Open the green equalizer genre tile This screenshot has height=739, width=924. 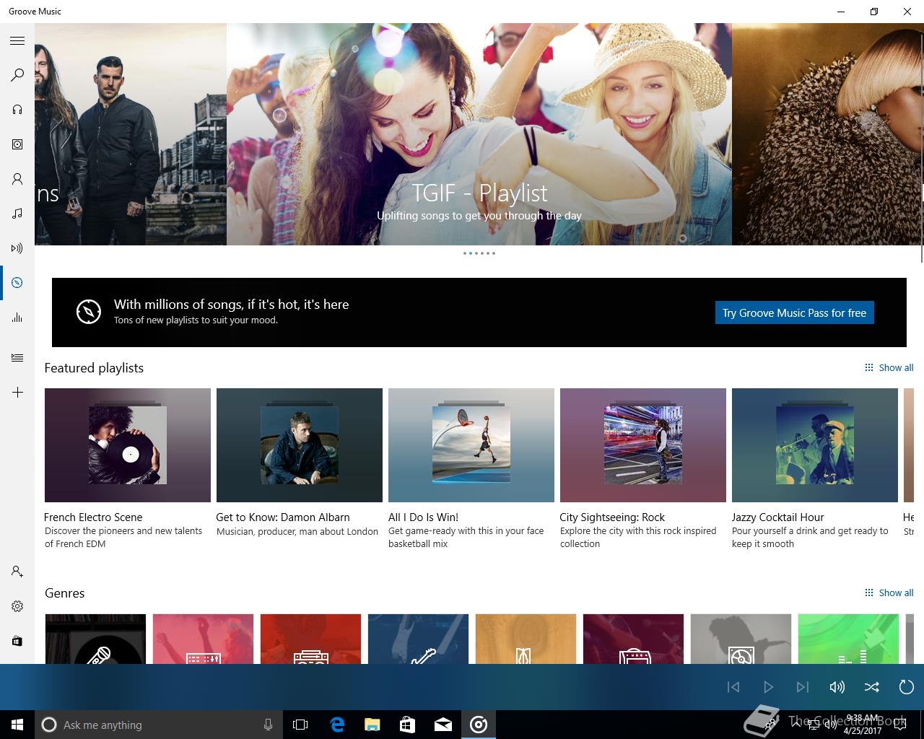click(848, 639)
